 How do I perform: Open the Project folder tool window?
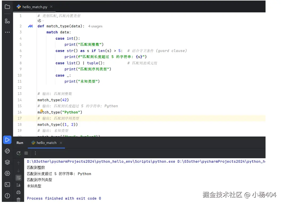pos(7,7)
